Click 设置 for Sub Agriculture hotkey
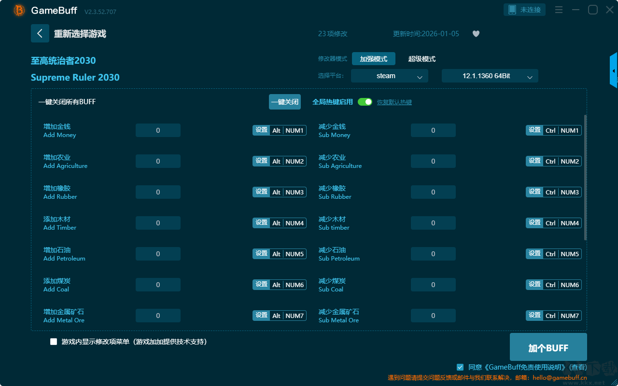Screen dimensions: 618x386 point(534,161)
